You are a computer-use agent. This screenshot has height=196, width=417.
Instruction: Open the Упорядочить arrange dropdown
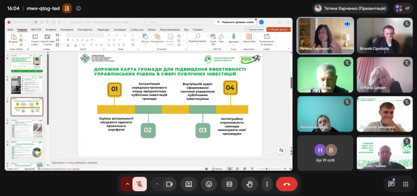point(157,40)
